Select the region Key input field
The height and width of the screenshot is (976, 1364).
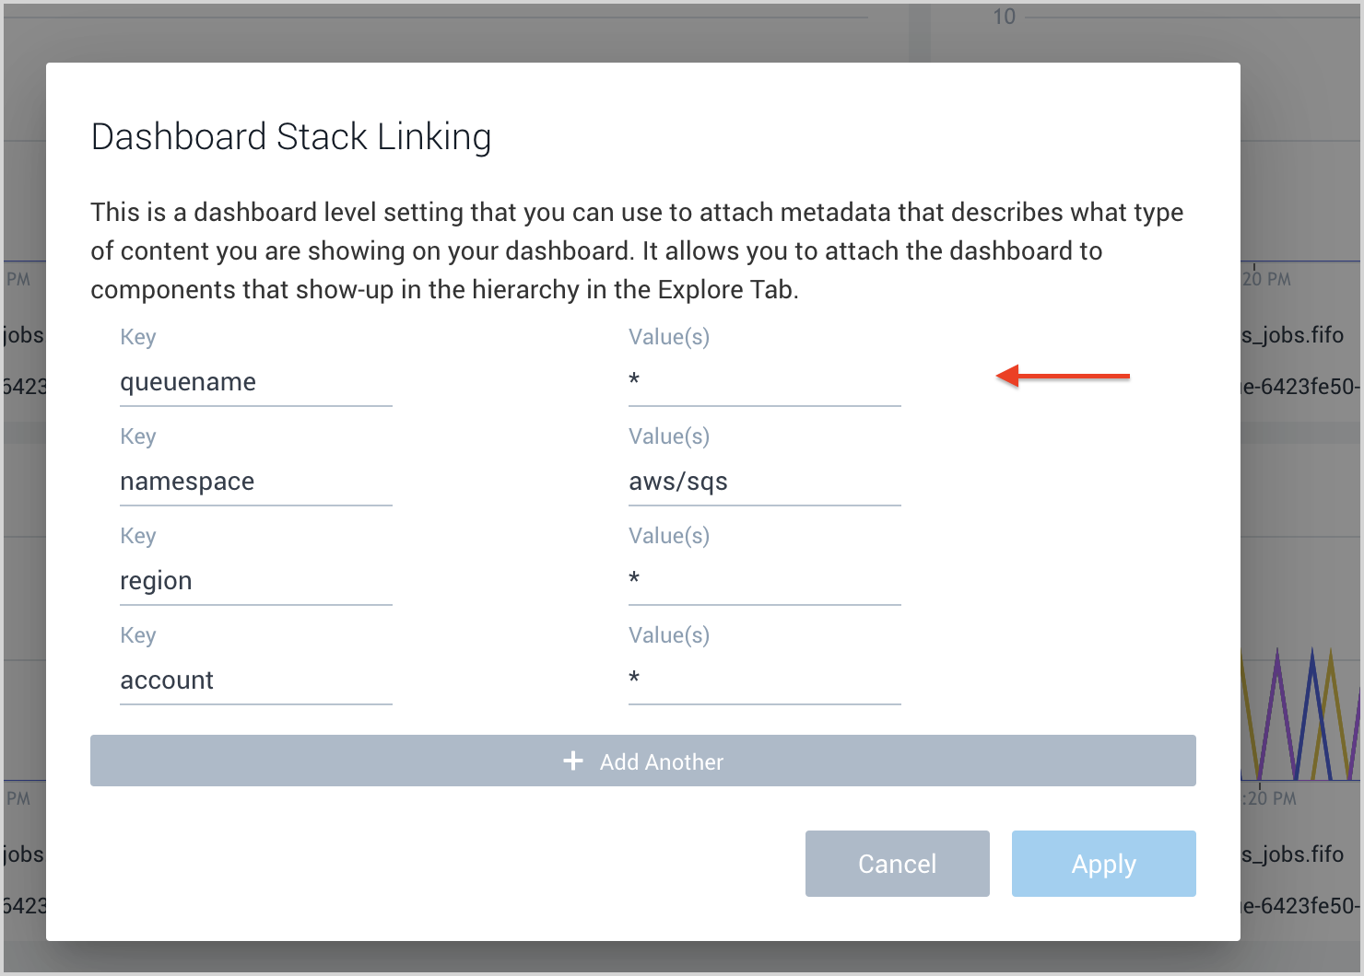coord(255,581)
